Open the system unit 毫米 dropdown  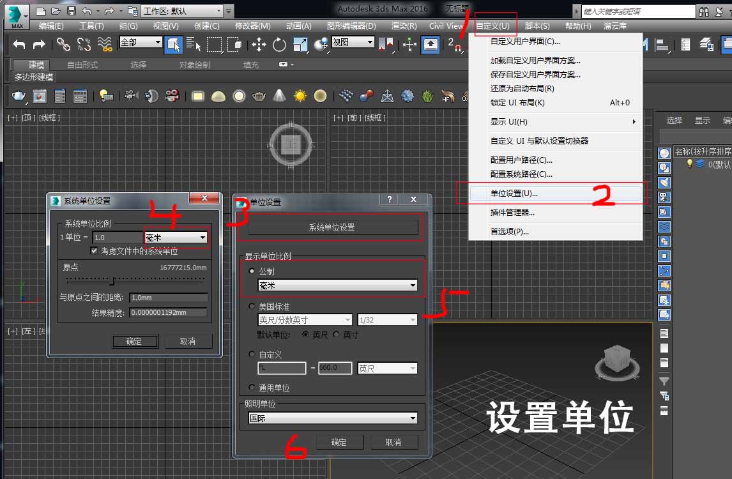click(x=176, y=238)
